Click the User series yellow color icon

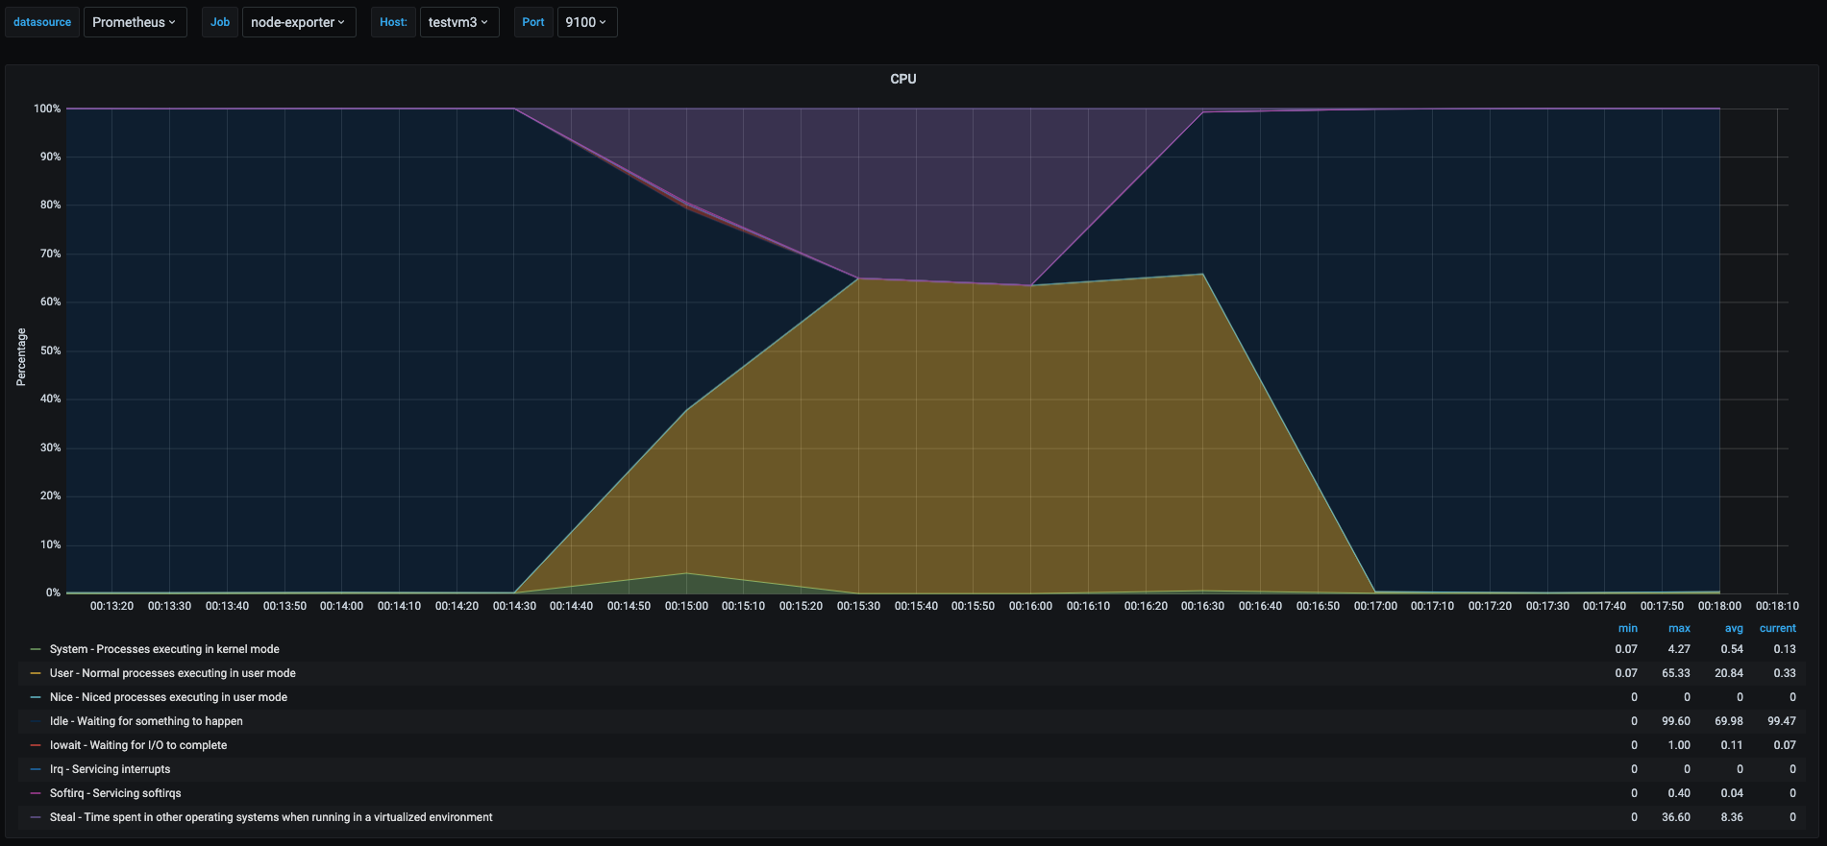tap(36, 673)
